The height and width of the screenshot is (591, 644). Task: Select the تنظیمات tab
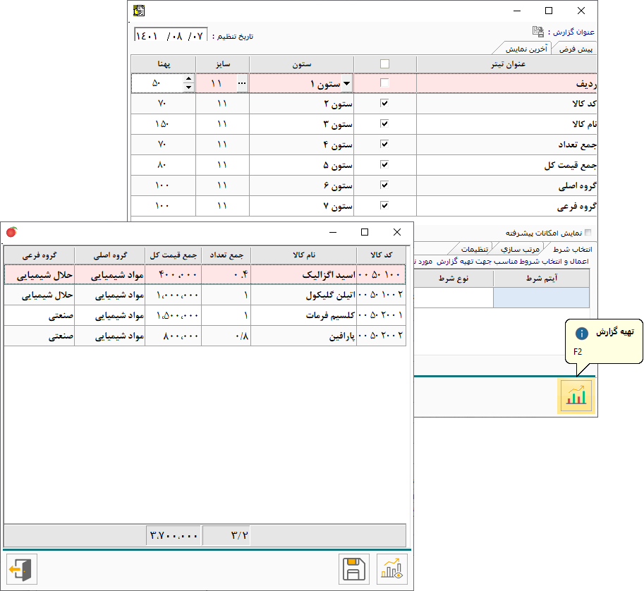[475, 249]
